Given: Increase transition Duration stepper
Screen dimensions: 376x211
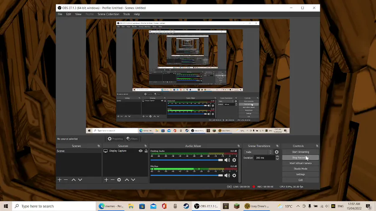Looking at the screenshot, I should pos(277,156).
